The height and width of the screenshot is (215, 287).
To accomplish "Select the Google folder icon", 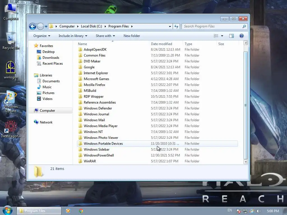I will (80, 67).
